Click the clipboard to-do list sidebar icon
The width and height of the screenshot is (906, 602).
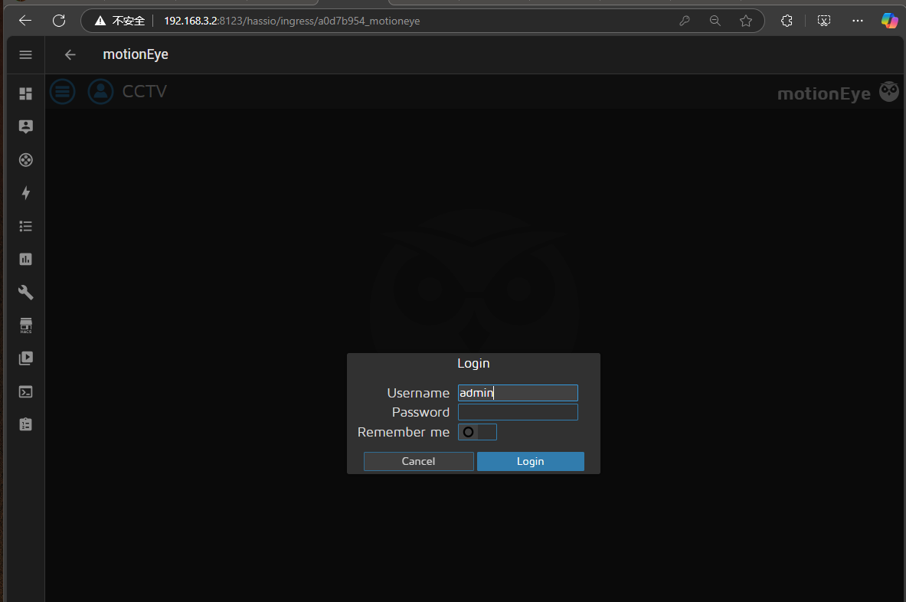(26, 424)
